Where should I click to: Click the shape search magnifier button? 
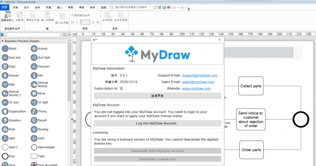[x=65, y=35]
